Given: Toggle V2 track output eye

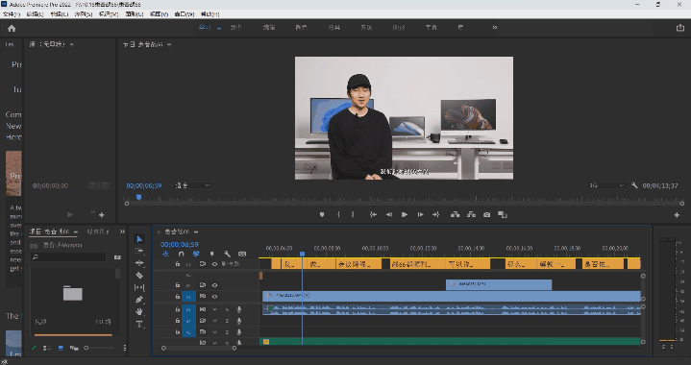Looking at the screenshot, I should 214,285.
